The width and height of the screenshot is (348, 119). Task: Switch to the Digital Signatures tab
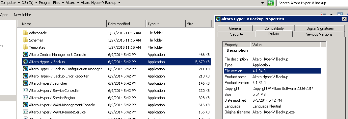point(320,28)
